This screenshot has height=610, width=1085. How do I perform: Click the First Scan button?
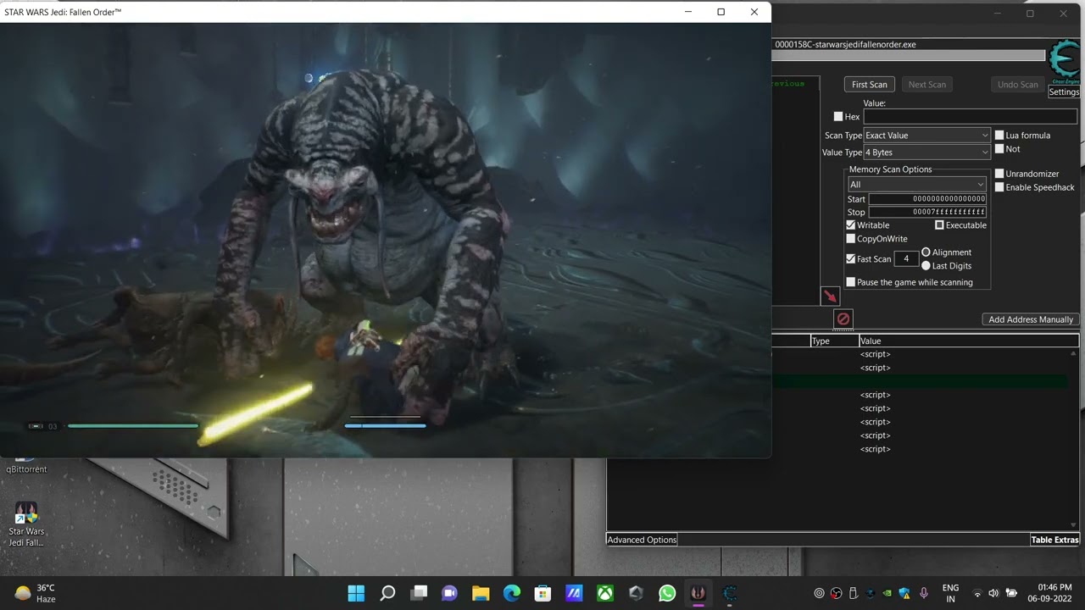coord(869,85)
